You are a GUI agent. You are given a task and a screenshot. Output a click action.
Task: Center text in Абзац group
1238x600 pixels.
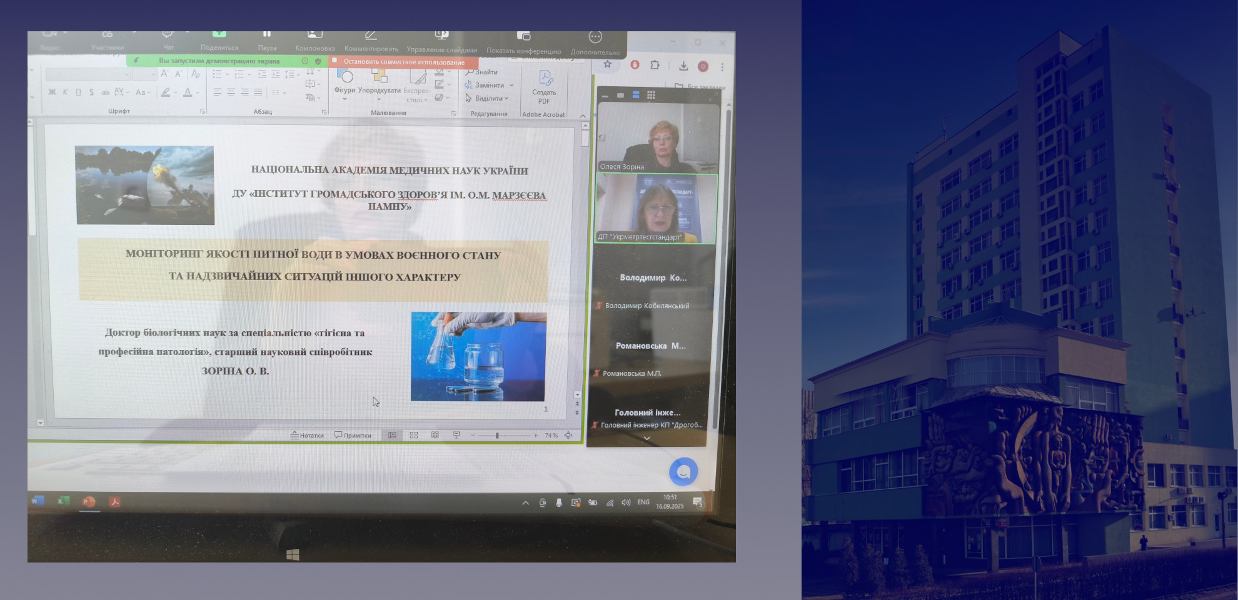[231, 92]
